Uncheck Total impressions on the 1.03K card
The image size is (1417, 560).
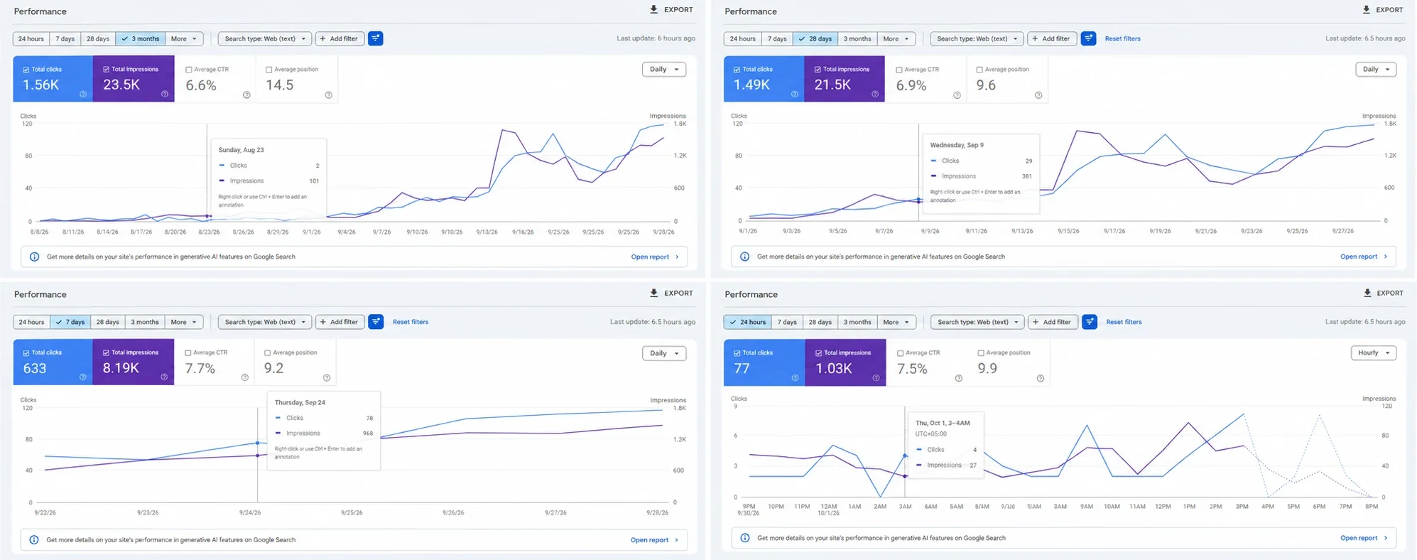tap(818, 353)
